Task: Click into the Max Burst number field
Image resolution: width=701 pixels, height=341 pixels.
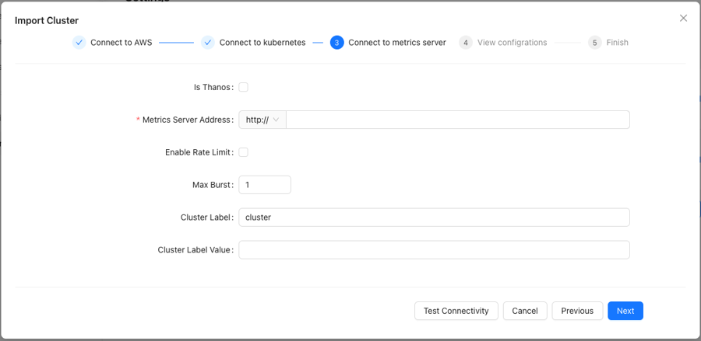Action: [265, 185]
